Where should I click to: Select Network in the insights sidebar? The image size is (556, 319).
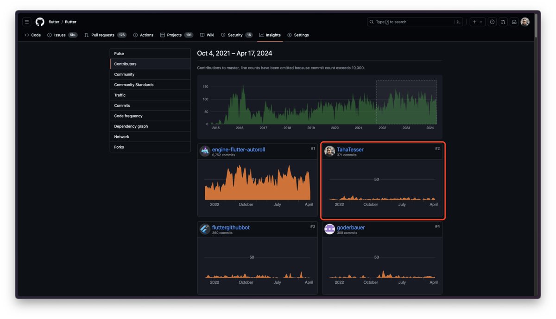150,137
